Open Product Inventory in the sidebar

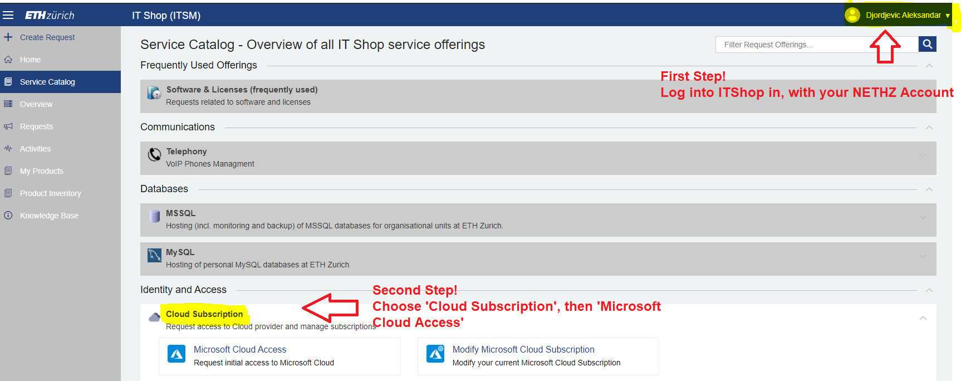point(60,193)
